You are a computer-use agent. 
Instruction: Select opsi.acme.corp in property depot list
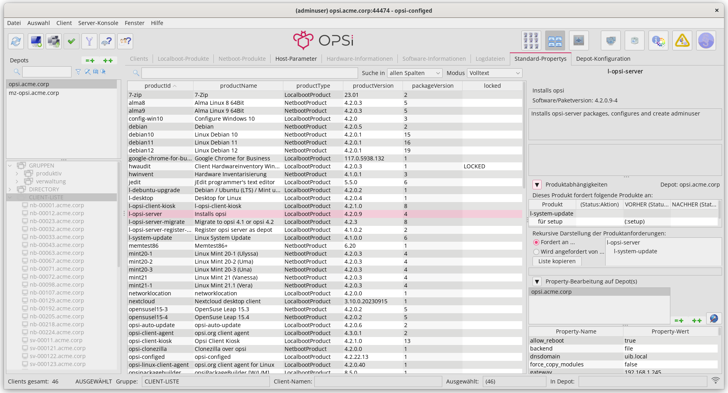[599, 292]
